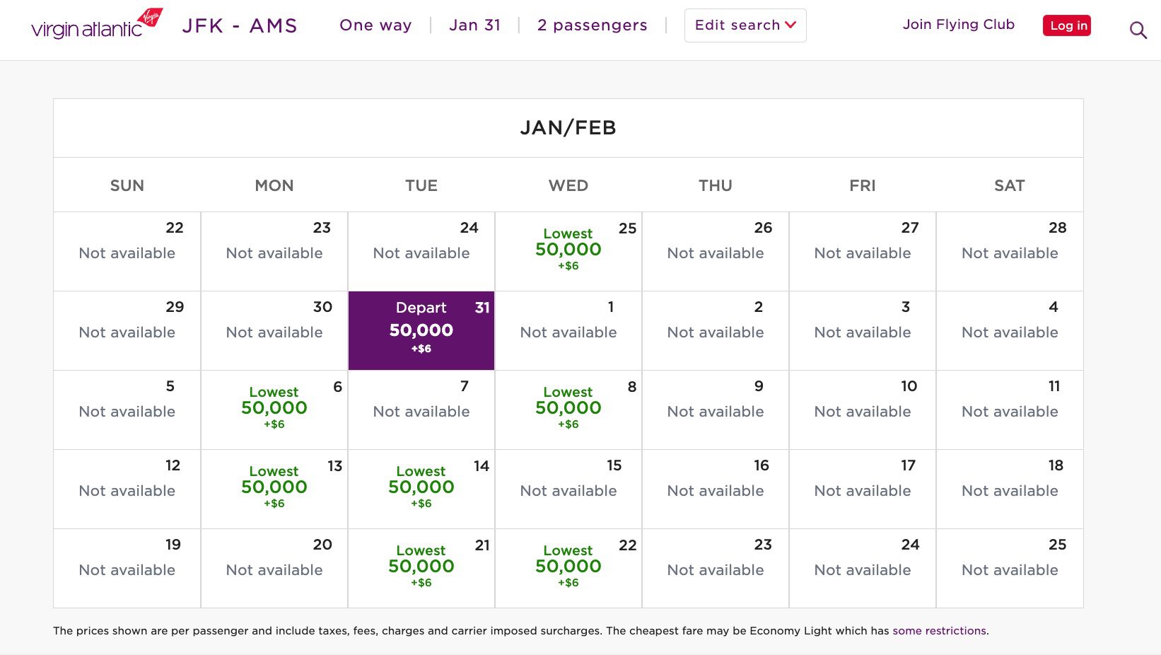Click the Virgin Atlantic logo
Image resolution: width=1161 pixels, height=655 pixels.
tap(97, 25)
